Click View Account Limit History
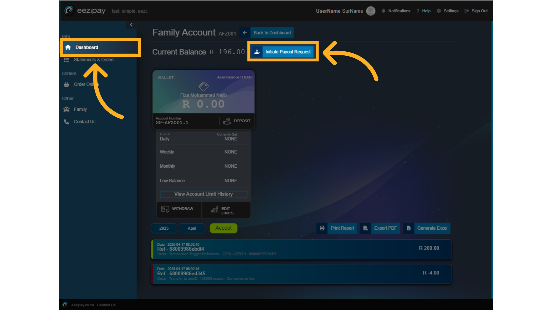The height and width of the screenshot is (310, 552). (x=203, y=194)
